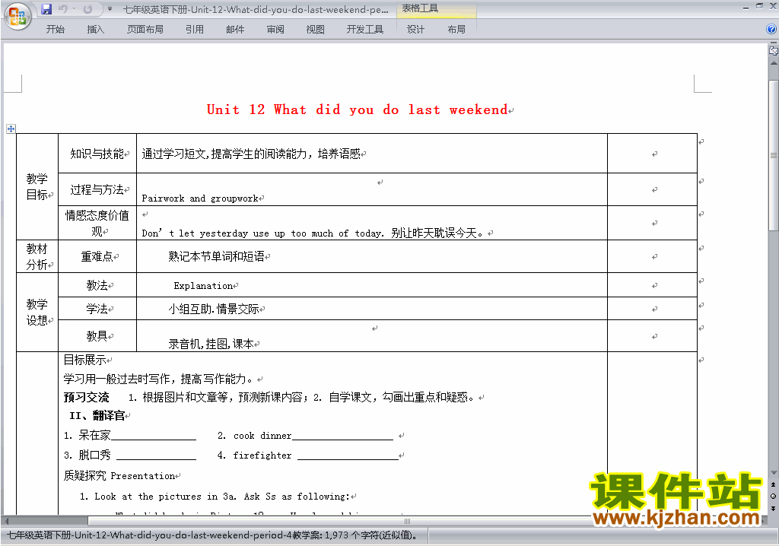Click the vertical scrollbar down arrow

coord(774,473)
